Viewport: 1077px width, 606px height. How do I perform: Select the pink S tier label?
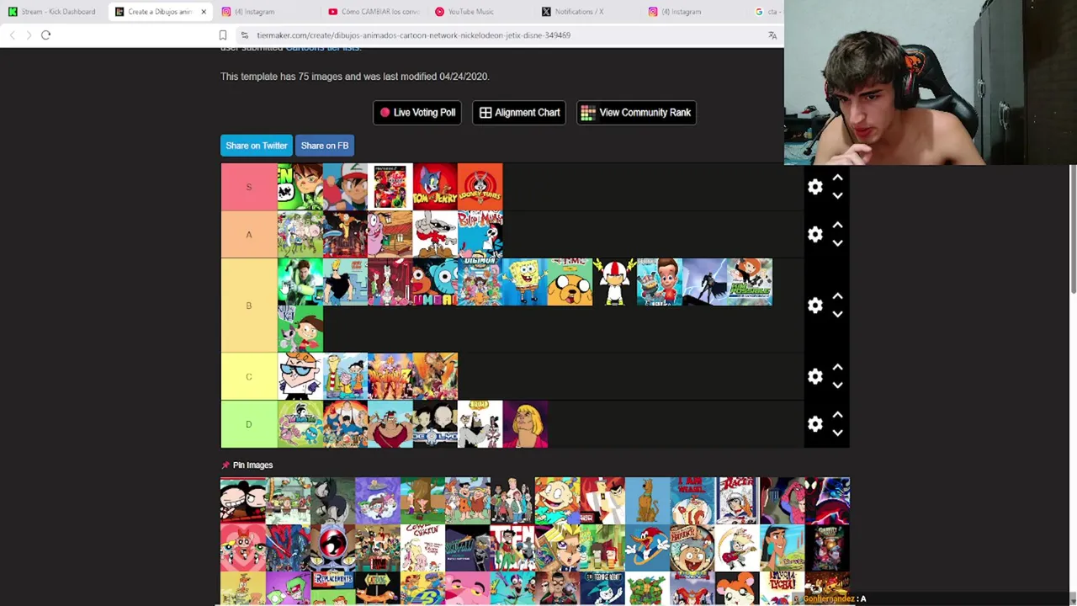(248, 187)
